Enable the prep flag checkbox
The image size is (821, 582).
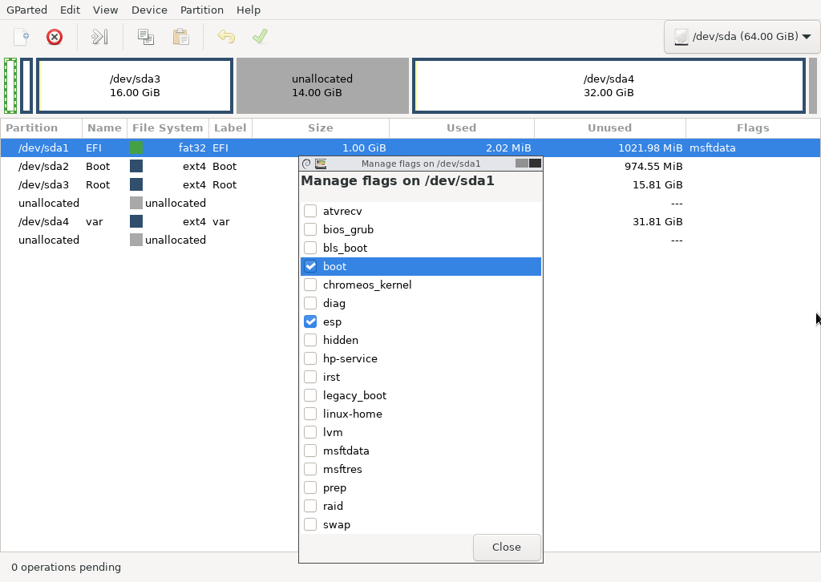pyautogui.click(x=310, y=487)
